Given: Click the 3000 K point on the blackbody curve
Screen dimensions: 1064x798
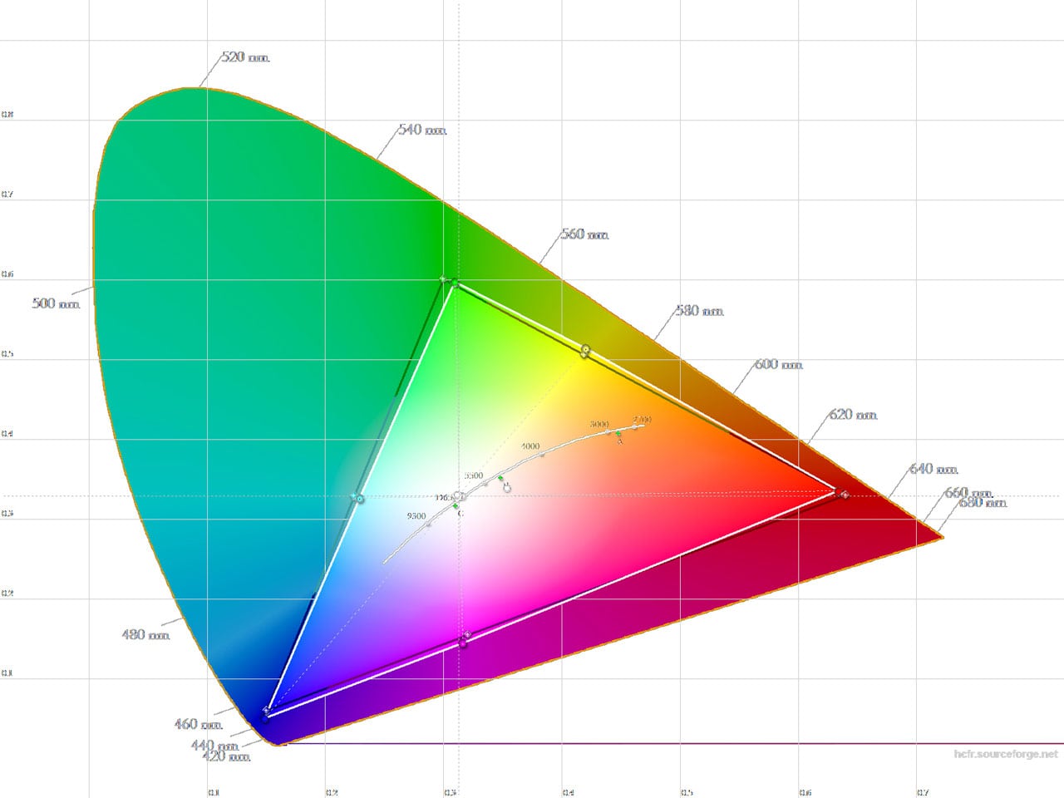Looking at the screenshot, I should point(608,433).
